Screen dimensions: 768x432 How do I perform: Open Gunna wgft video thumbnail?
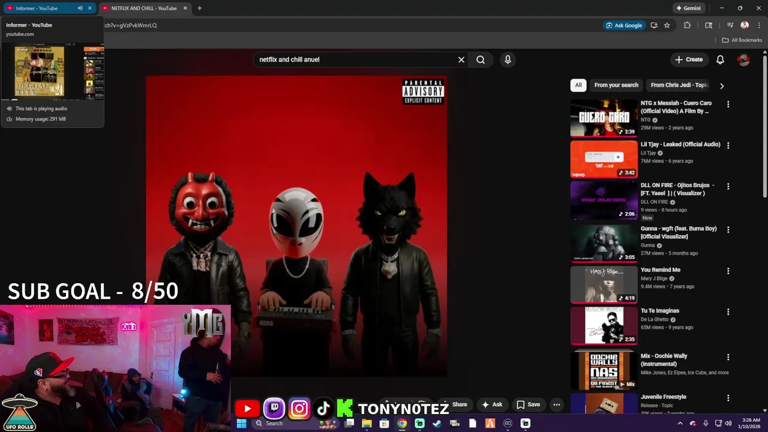pos(604,243)
